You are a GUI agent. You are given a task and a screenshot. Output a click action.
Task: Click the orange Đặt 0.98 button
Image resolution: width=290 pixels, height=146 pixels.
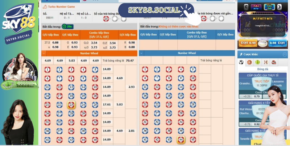pos(248,43)
